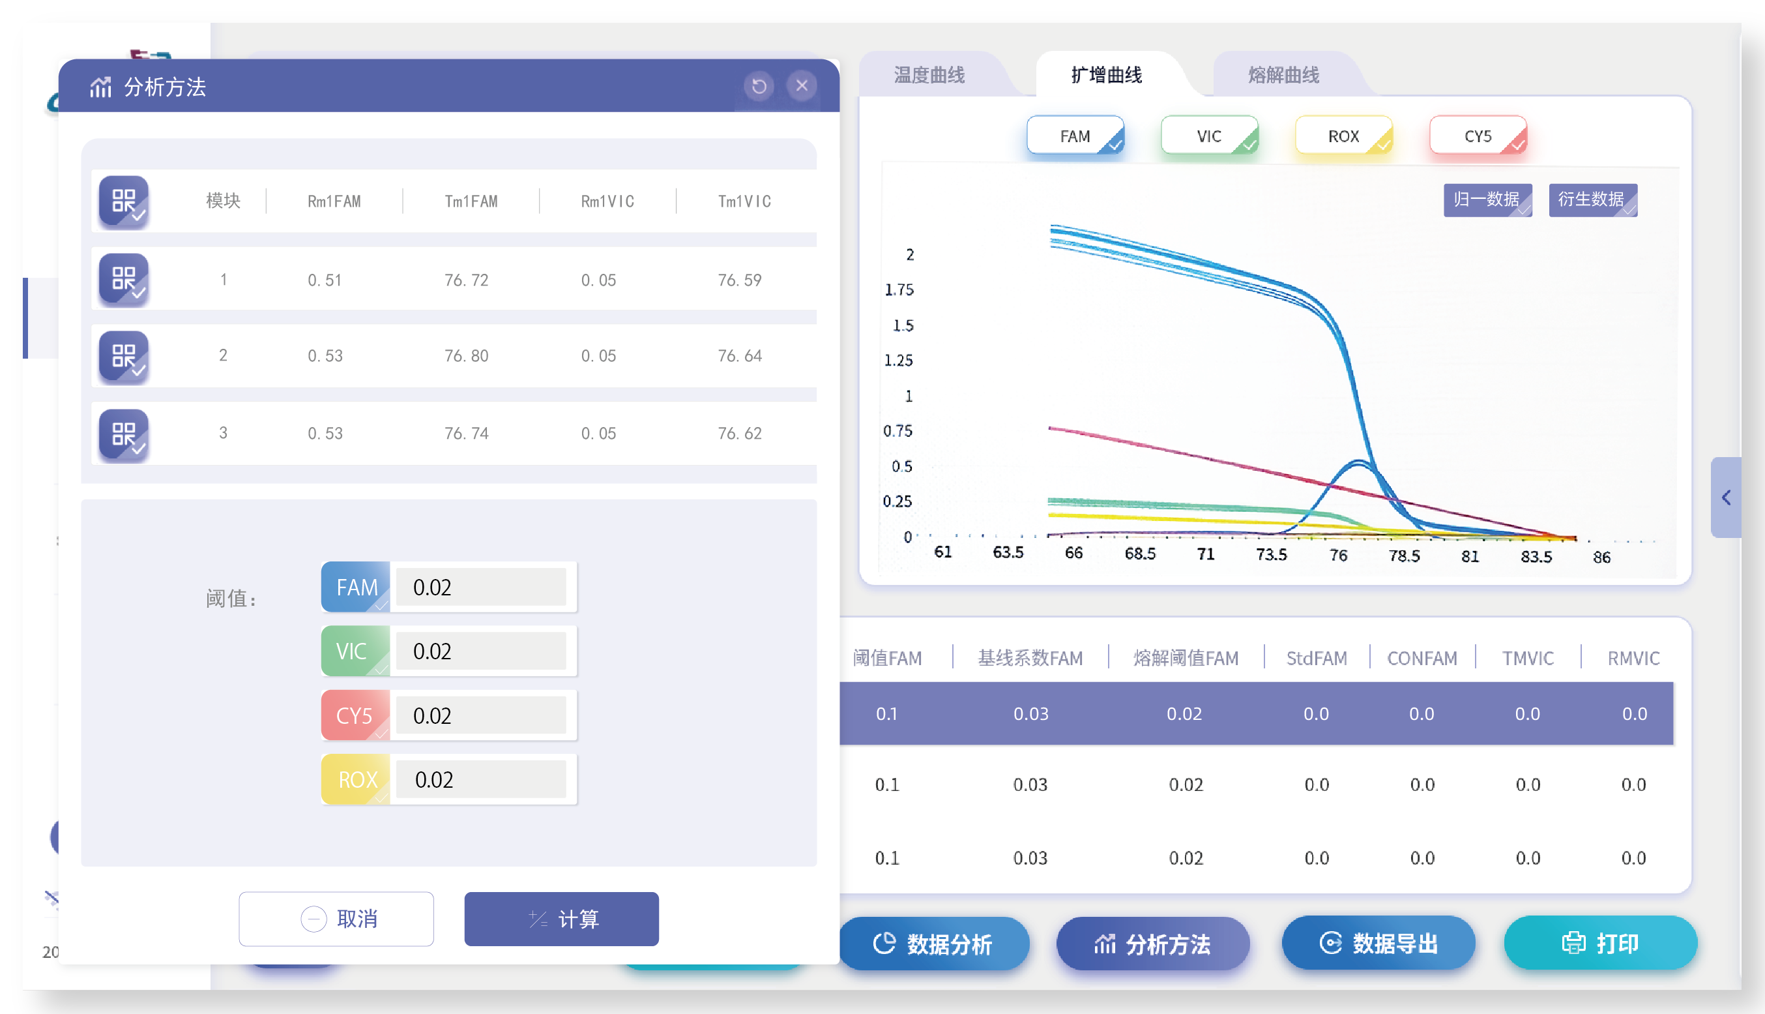Screen dimensions: 1765x1014
Task: Switch to 熔解曲线 tab
Action: 1283,74
